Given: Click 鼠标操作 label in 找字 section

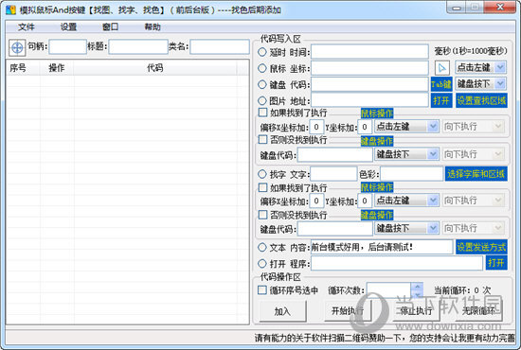Looking at the screenshot, I should click(x=377, y=187).
